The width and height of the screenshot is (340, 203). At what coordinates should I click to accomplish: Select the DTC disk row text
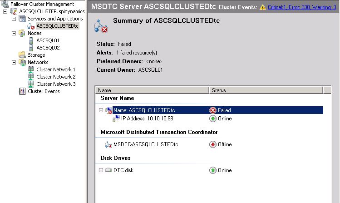(123, 170)
